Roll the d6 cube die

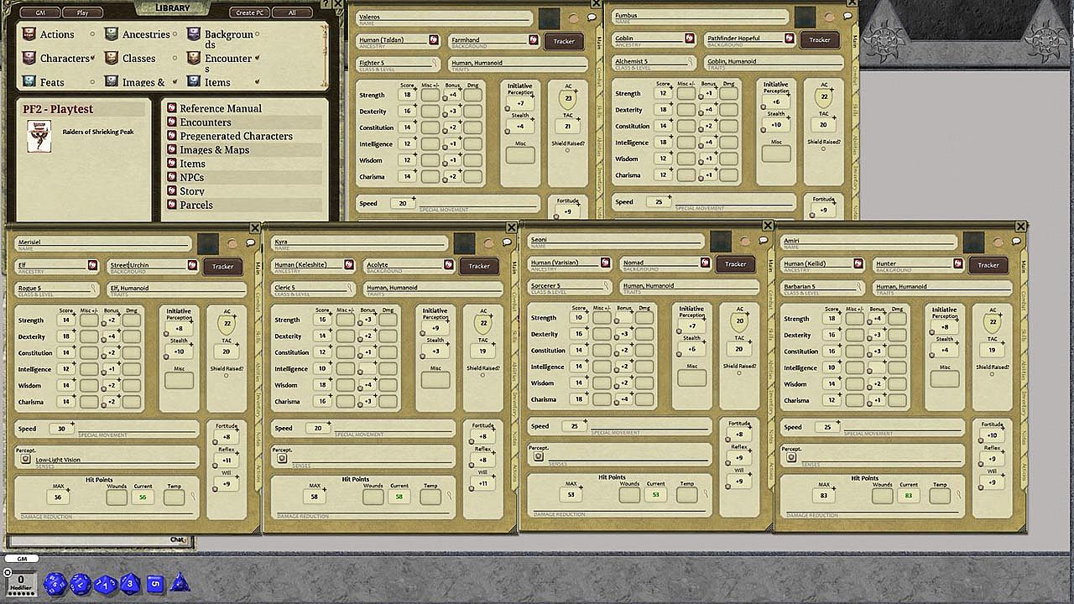click(155, 583)
